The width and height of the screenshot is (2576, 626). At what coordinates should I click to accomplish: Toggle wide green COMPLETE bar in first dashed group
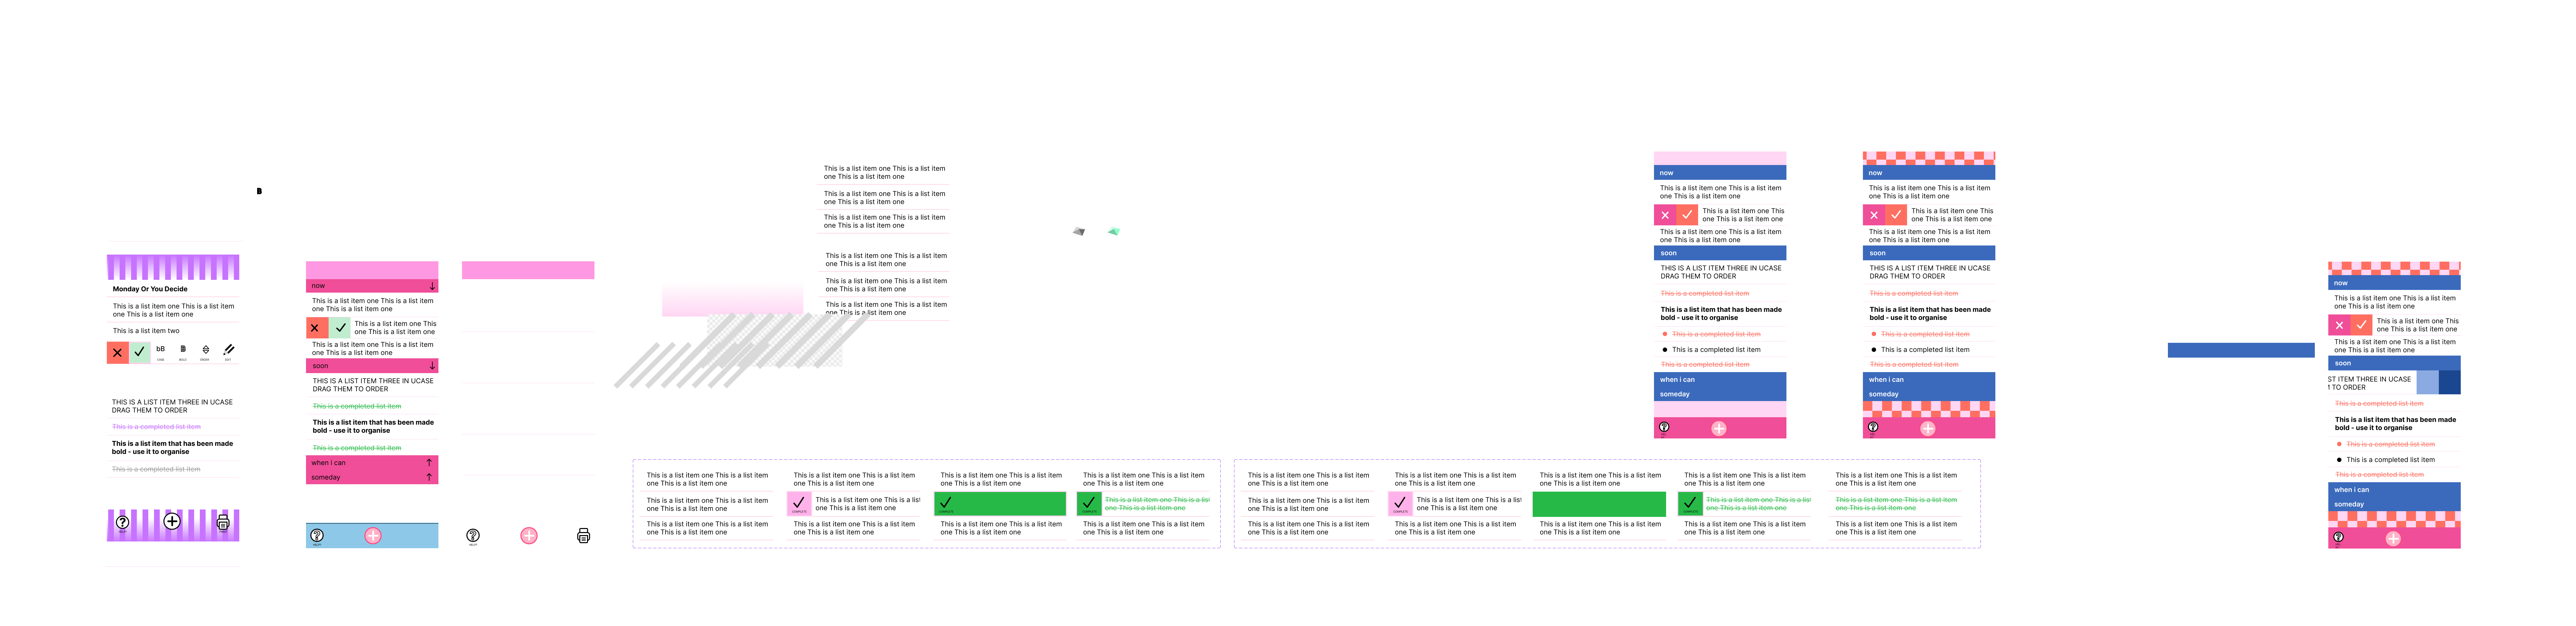(x=1000, y=504)
